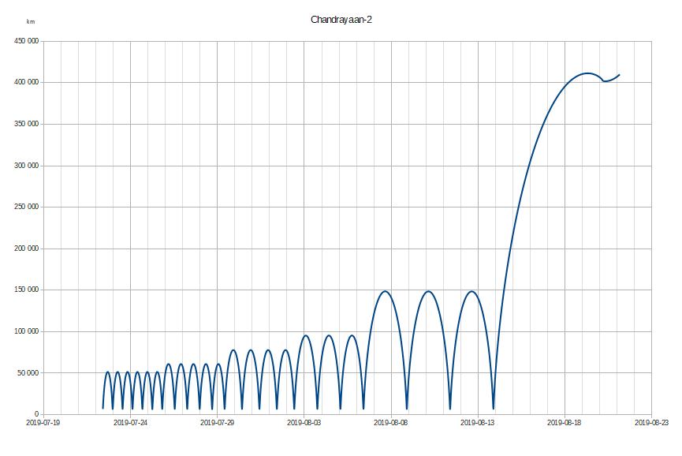Select the "2019-08-13" date label
The width and height of the screenshot is (682, 456).
tap(478, 423)
